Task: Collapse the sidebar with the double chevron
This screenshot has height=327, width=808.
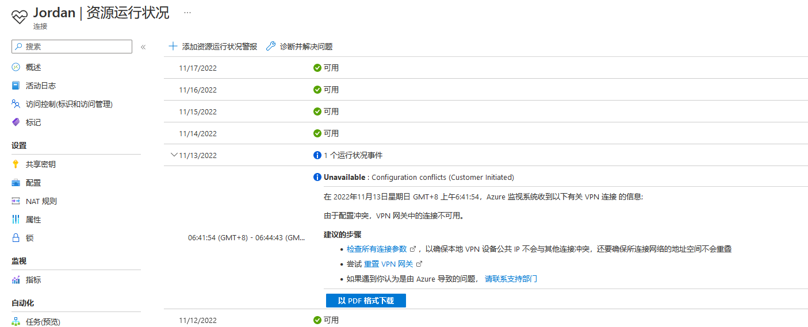Action: [x=143, y=47]
